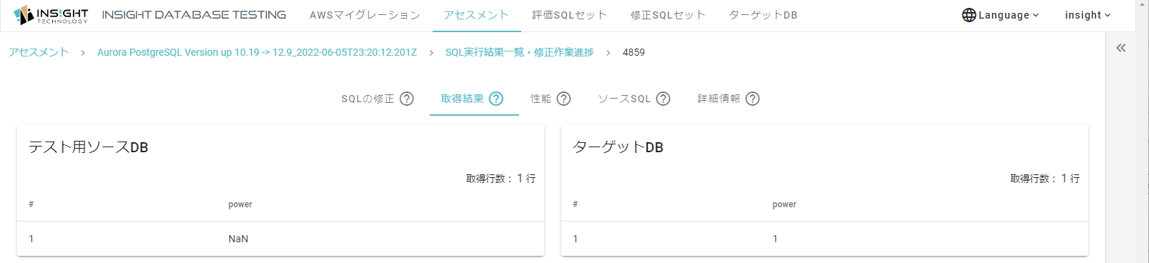Go to the ターゲットDB menu
This screenshot has height=263, width=1149.
pos(763,15)
